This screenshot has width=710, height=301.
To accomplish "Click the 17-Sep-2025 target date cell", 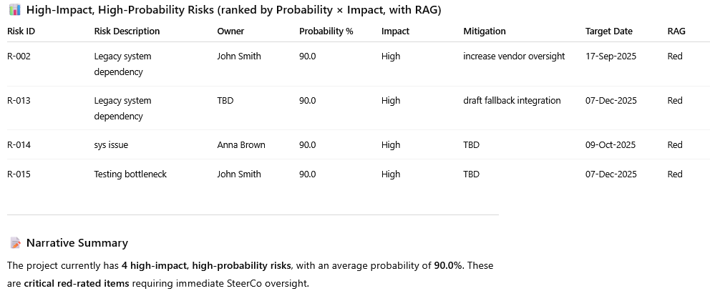I will tap(611, 56).
